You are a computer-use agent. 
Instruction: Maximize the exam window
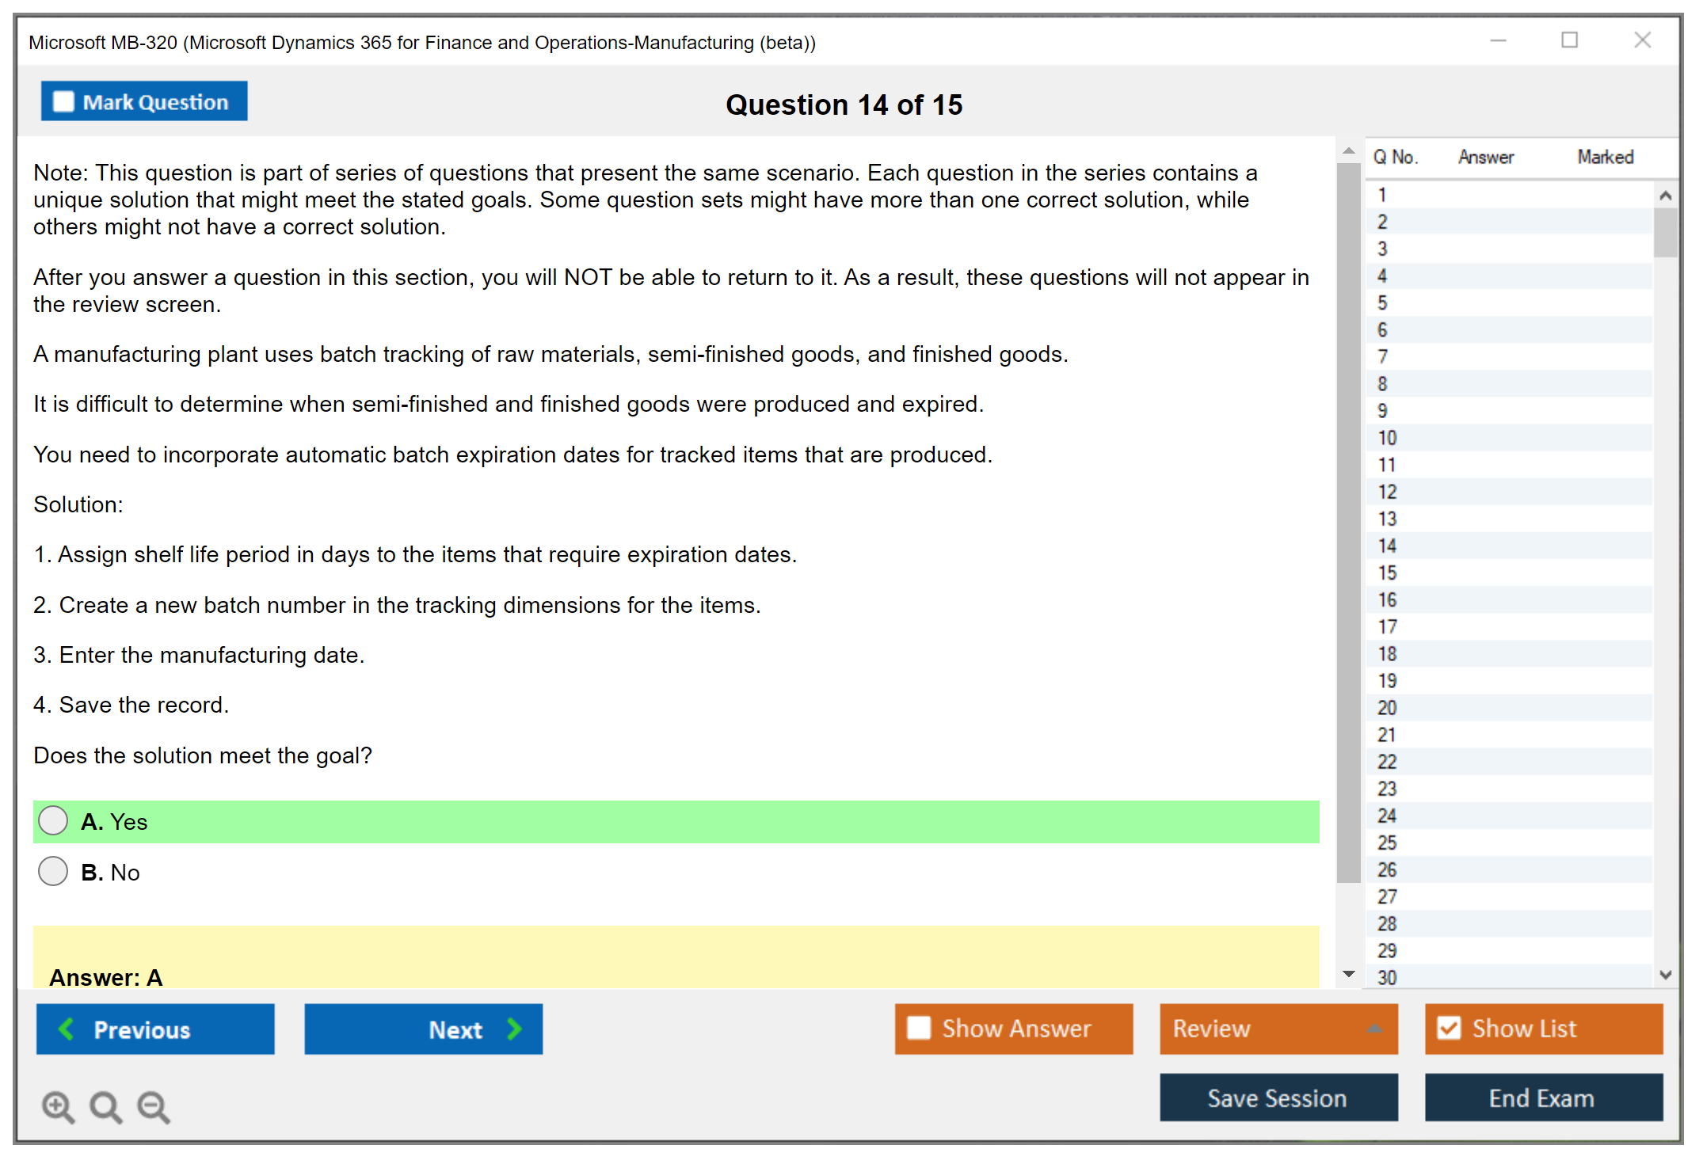(1569, 40)
